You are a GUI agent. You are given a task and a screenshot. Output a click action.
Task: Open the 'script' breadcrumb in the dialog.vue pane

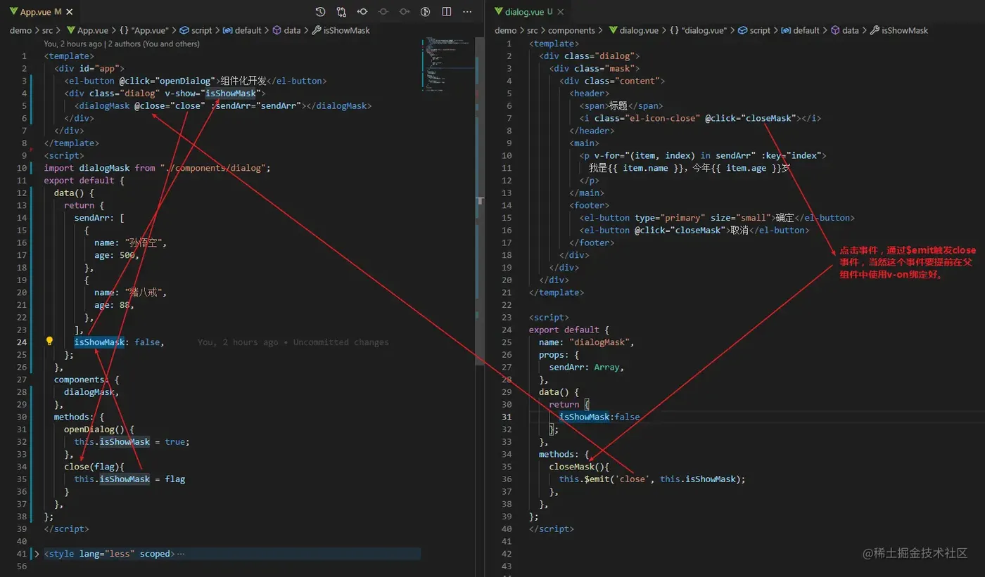(x=754, y=30)
